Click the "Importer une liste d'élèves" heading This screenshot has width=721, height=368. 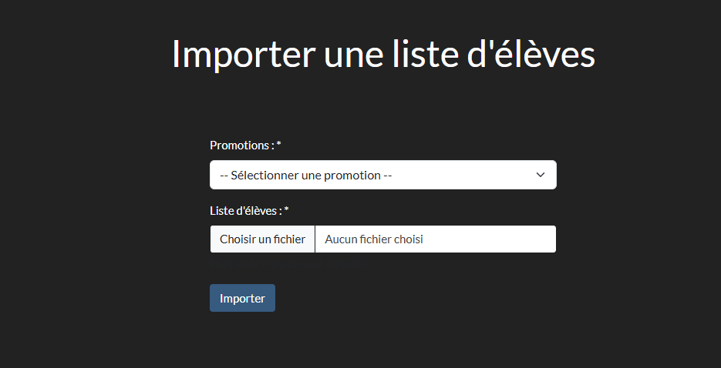tap(383, 55)
